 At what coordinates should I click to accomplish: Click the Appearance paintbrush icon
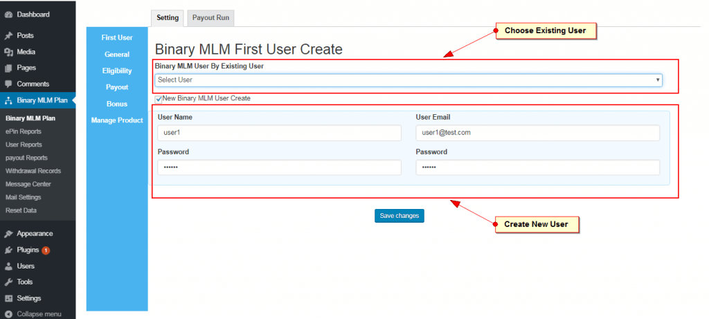[x=8, y=234]
